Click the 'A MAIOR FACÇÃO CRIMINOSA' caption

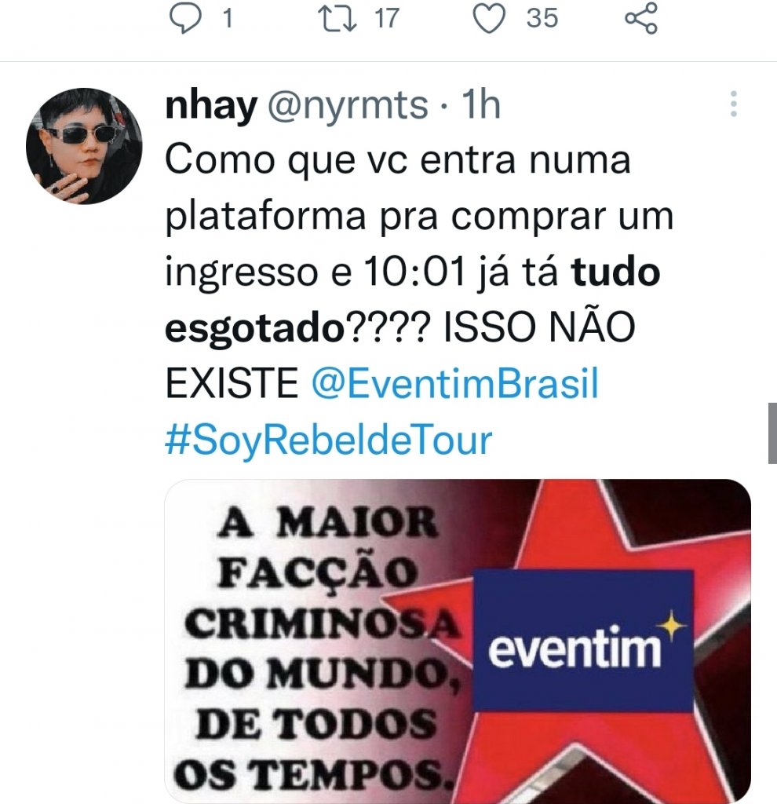click(321, 573)
